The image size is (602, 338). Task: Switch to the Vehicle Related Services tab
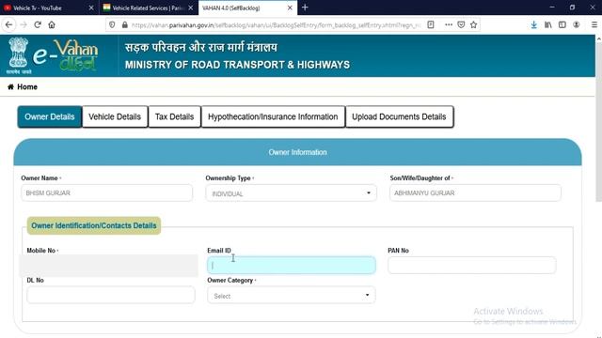(149, 8)
